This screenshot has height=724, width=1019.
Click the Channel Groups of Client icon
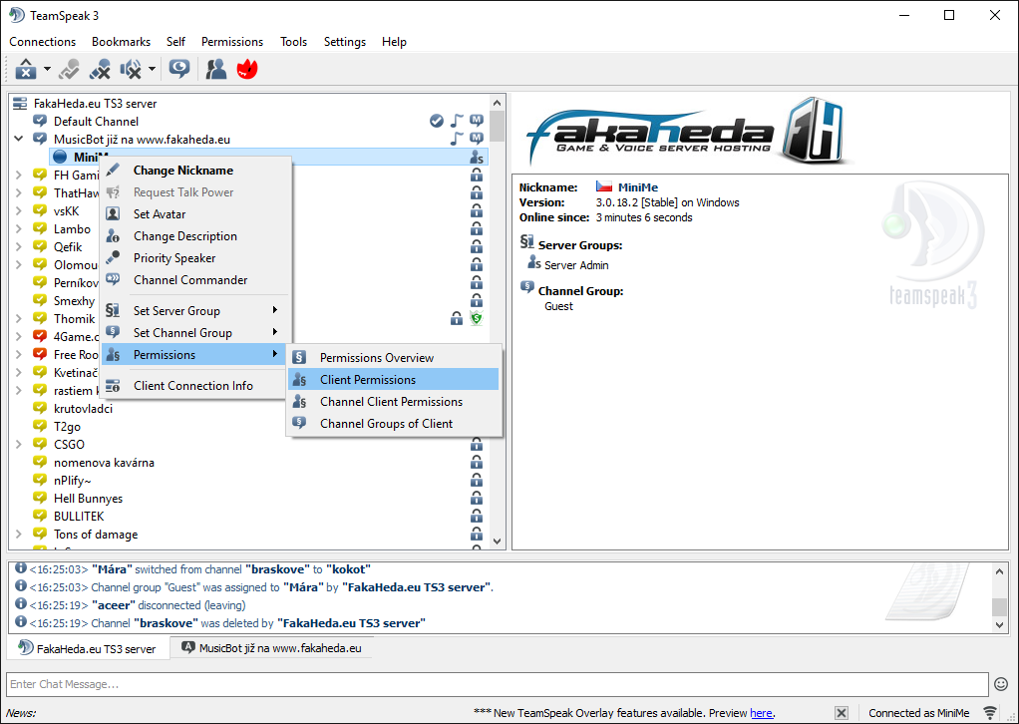click(x=299, y=423)
